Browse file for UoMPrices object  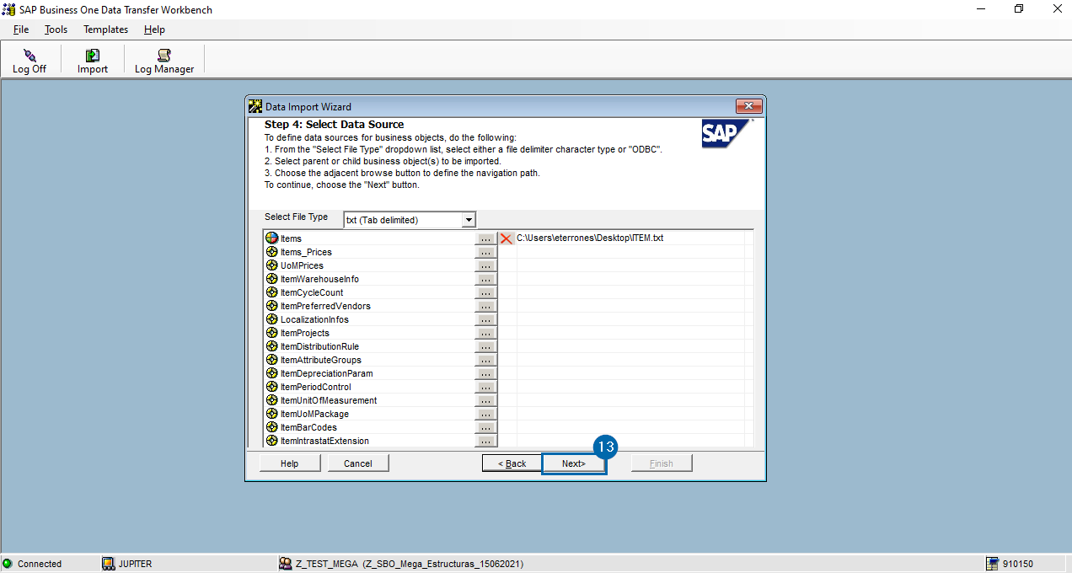(x=485, y=265)
